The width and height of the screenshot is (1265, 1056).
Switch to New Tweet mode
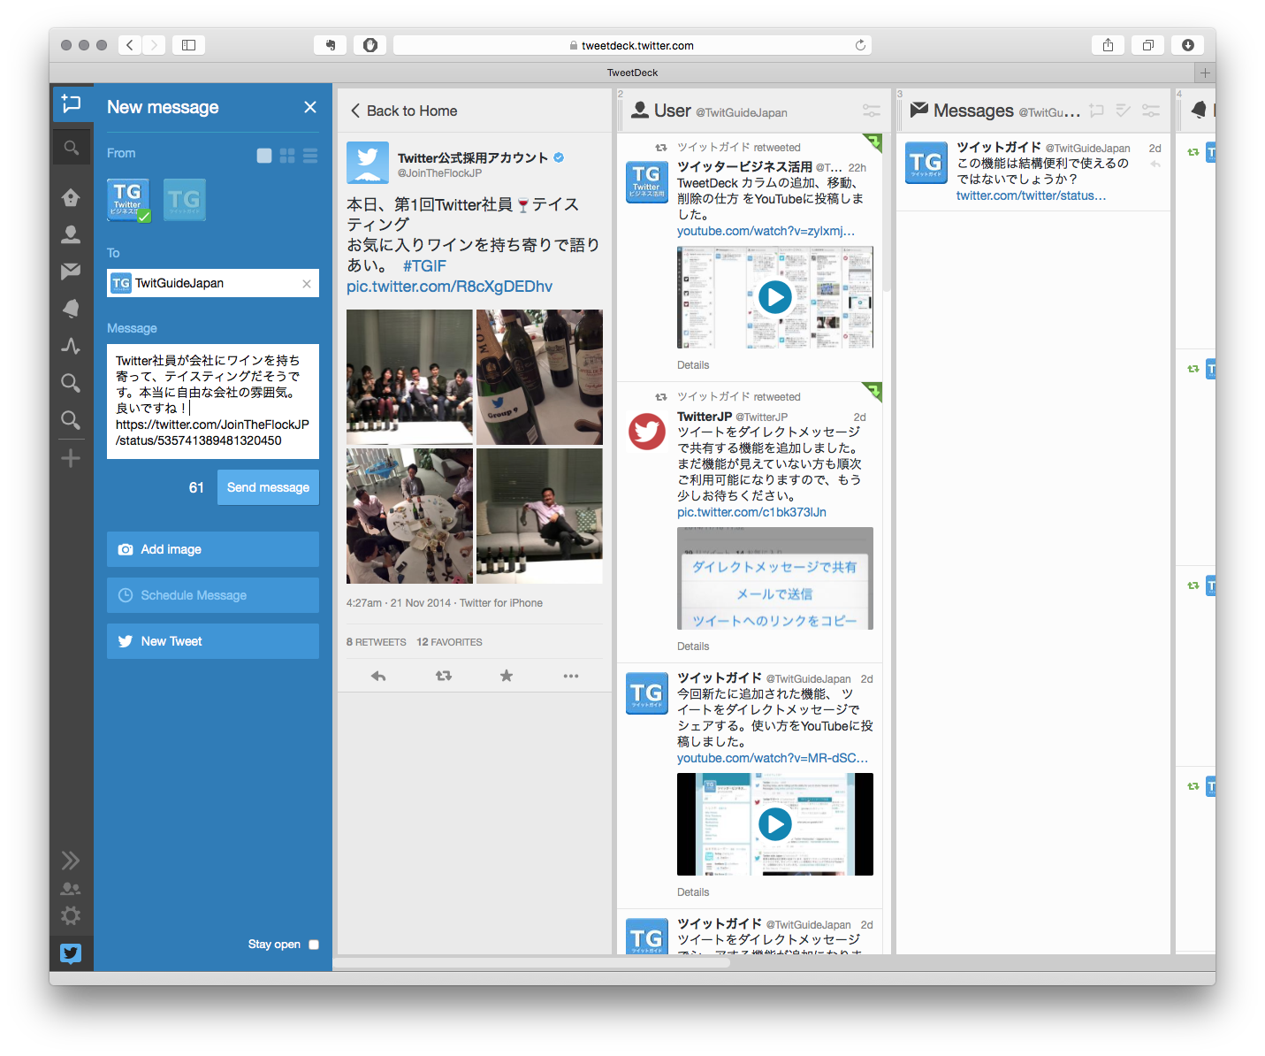click(x=213, y=641)
